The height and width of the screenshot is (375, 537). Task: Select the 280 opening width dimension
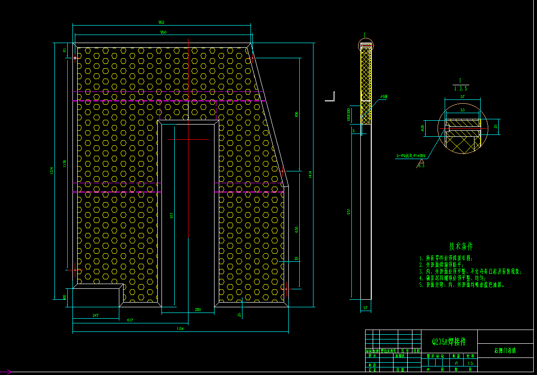tap(198, 310)
